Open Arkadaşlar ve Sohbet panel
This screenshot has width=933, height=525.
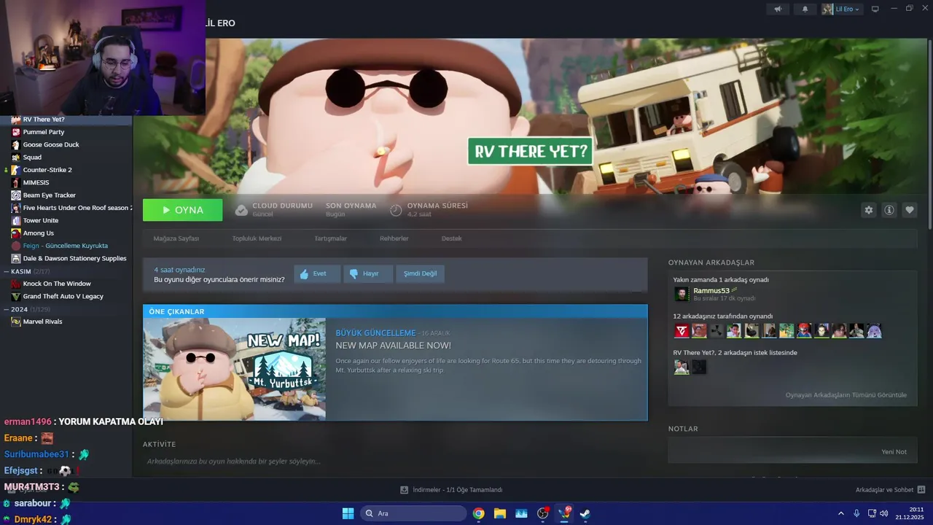(890, 490)
